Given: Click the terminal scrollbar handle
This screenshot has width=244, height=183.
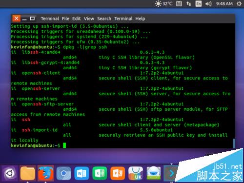Looking at the screenshot, I should click(234, 143).
